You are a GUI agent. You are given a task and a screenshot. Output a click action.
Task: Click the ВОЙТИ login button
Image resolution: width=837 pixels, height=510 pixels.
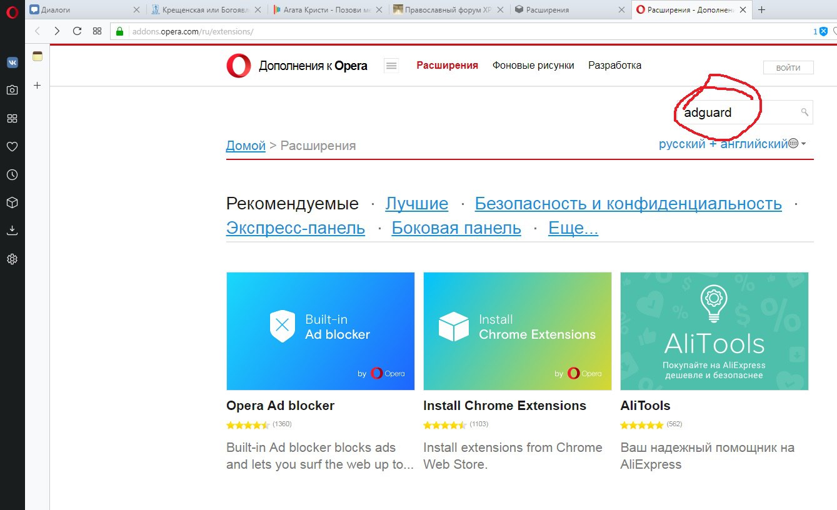(788, 68)
